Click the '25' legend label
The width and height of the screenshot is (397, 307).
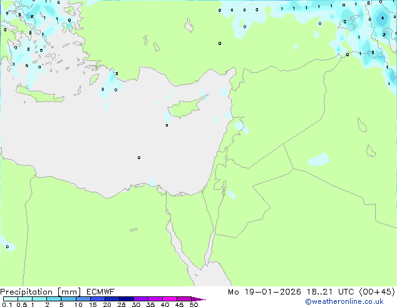click(121, 304)
